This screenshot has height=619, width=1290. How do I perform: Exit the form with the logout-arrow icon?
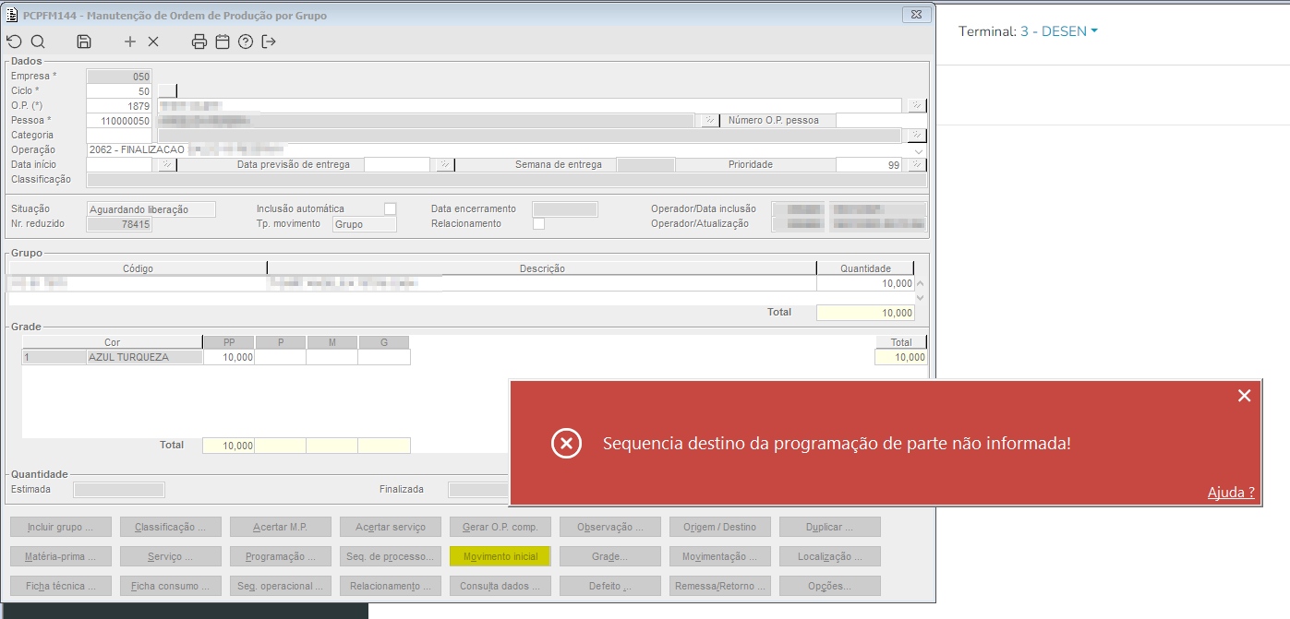coord(269,42)
